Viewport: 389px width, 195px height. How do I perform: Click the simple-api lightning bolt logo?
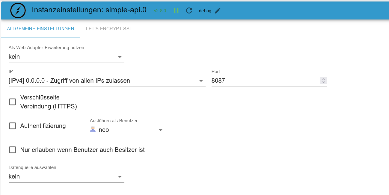click(18, 10)
